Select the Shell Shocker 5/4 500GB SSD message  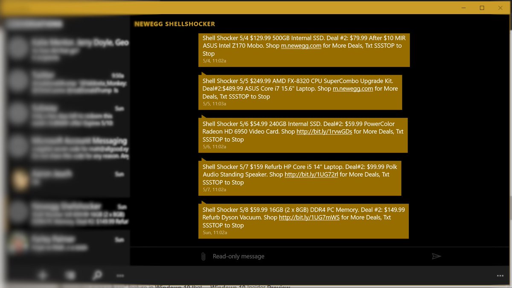pyautogui.click(x=304, y=49)
